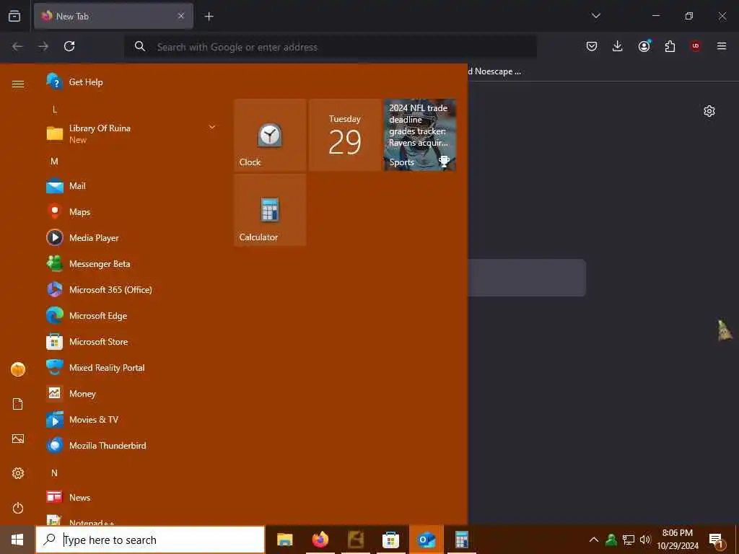Focus the taskbar search box
This screenshot has width=739, height=554.
(x=150, y=540)
